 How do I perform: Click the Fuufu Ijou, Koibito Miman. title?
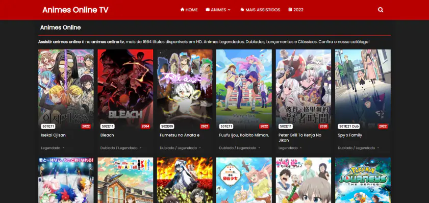click(x=244, y=135)
